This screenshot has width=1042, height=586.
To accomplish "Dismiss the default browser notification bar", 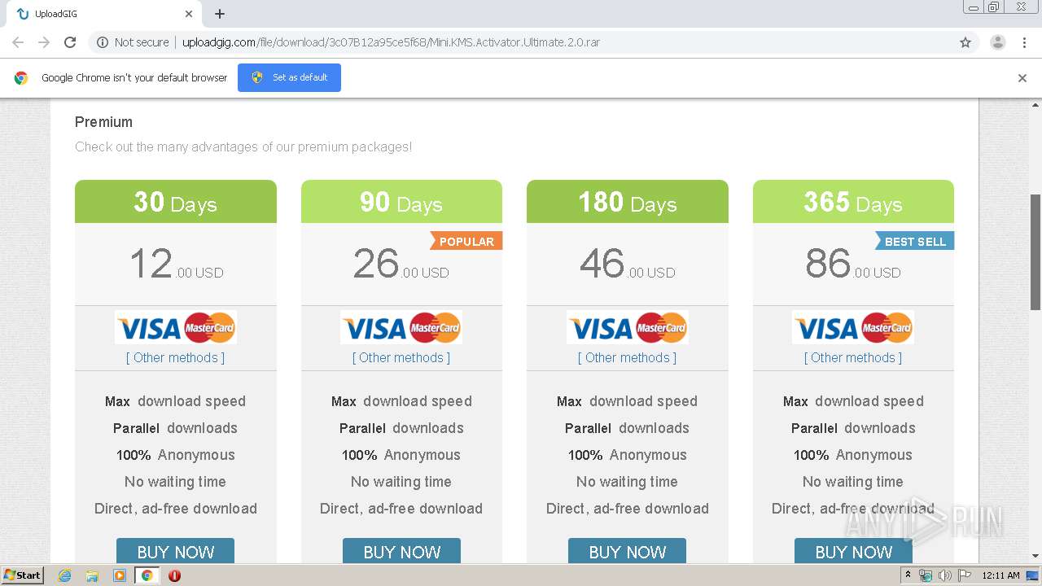I will pyautogui.click(x=1022, y=78).
